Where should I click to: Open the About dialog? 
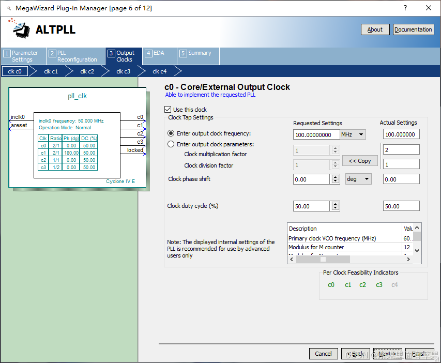point(375,29)
